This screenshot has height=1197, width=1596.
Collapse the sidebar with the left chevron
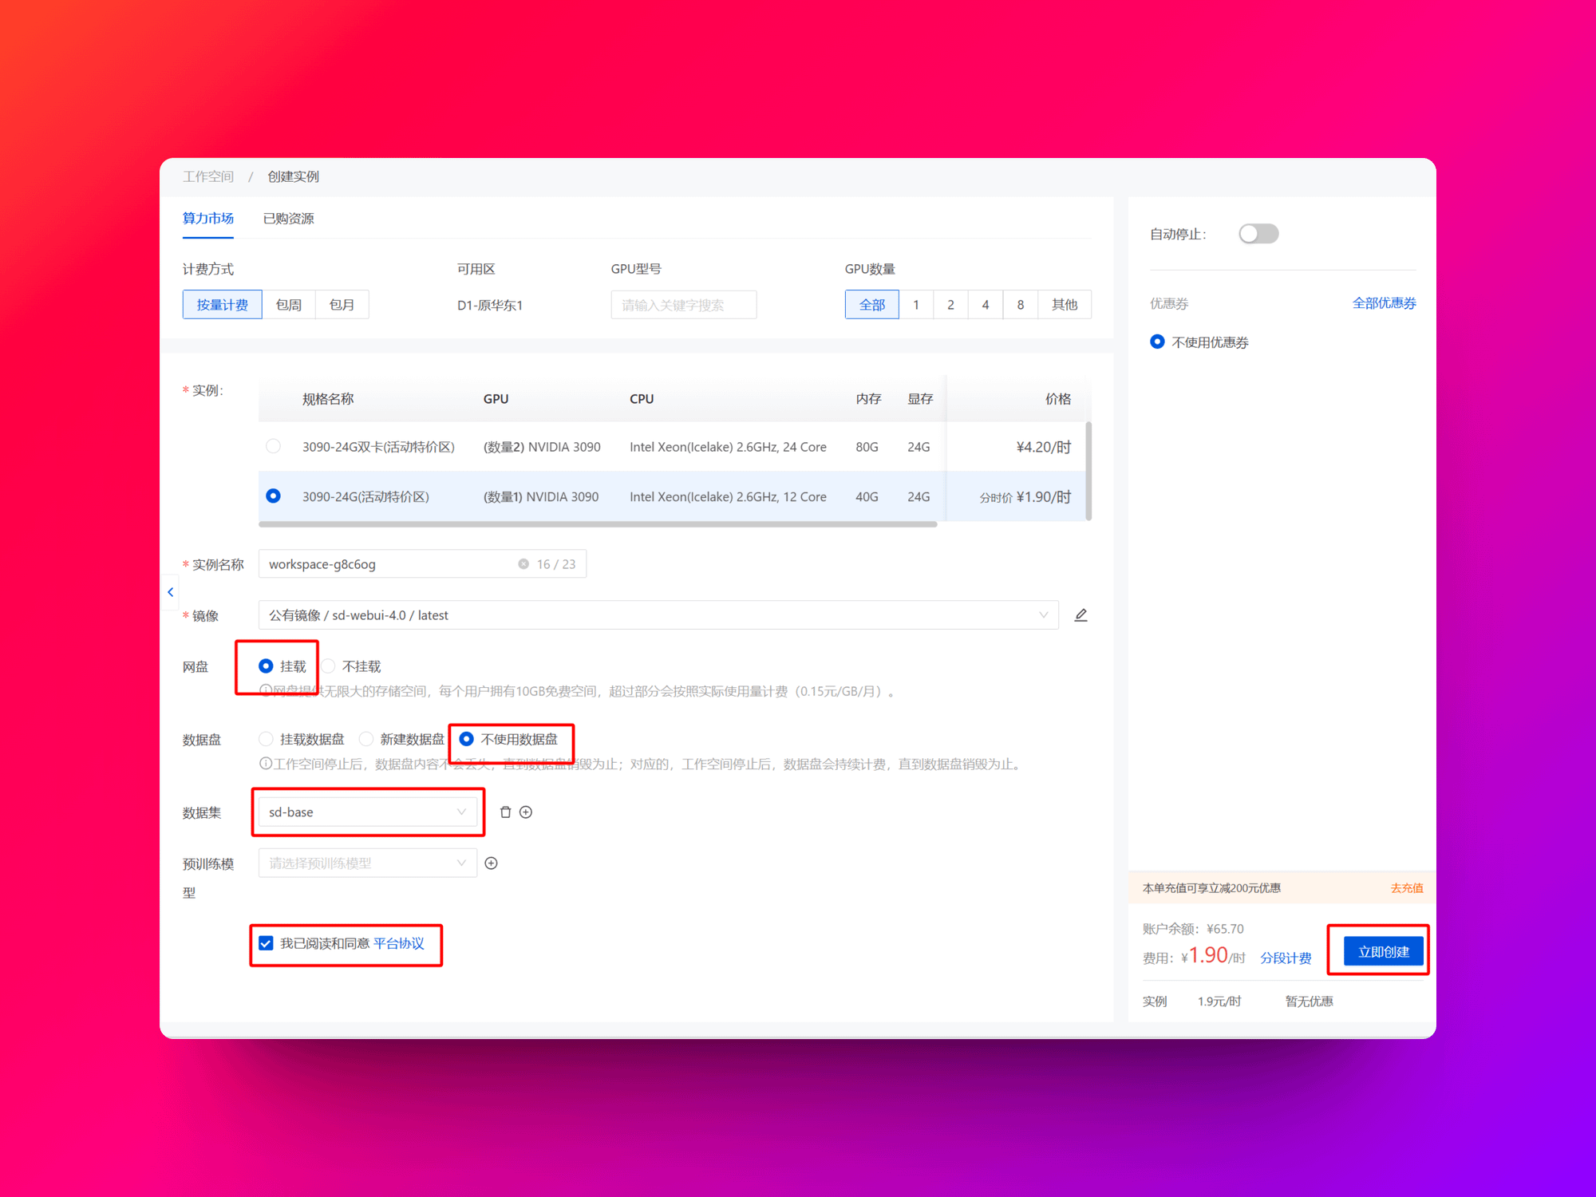(171, 592)
